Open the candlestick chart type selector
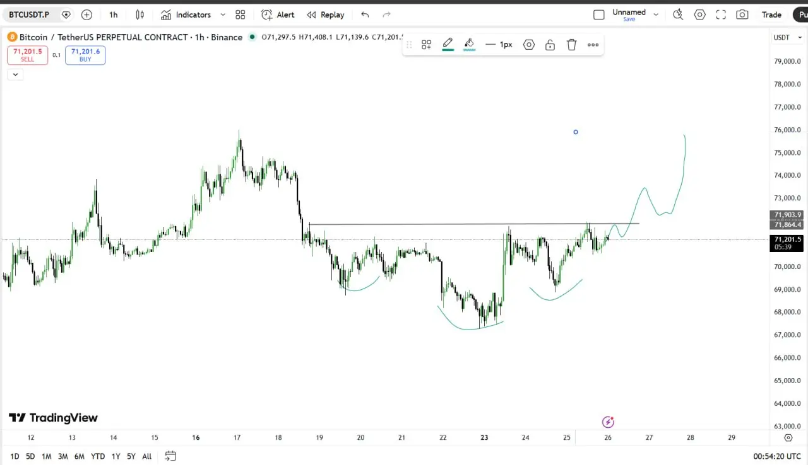This screenshot has width=808, height=465. tap(140, 14)
